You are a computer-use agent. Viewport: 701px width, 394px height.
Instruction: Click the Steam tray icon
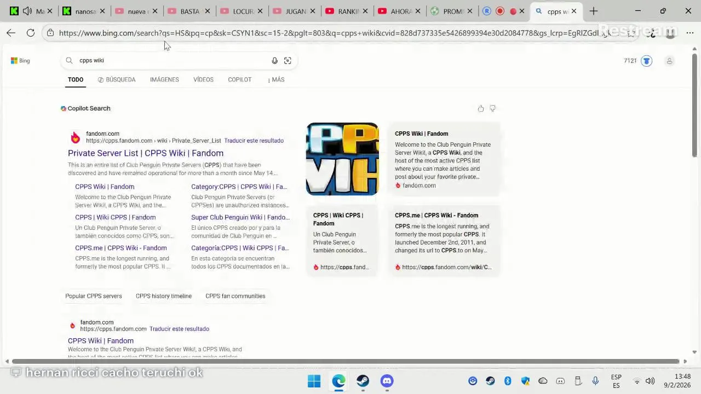(x=490, y=381)
